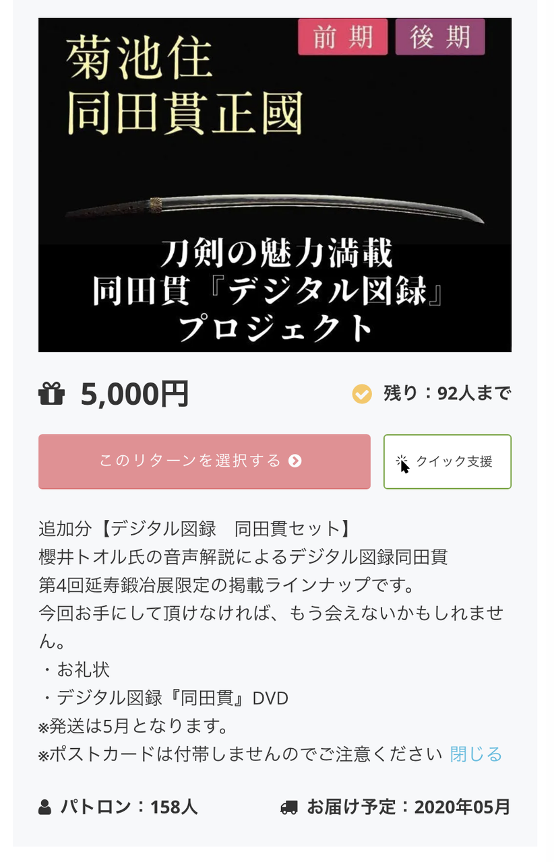
Task: Click the delivery truck icon
Action: tap(289, 807)
